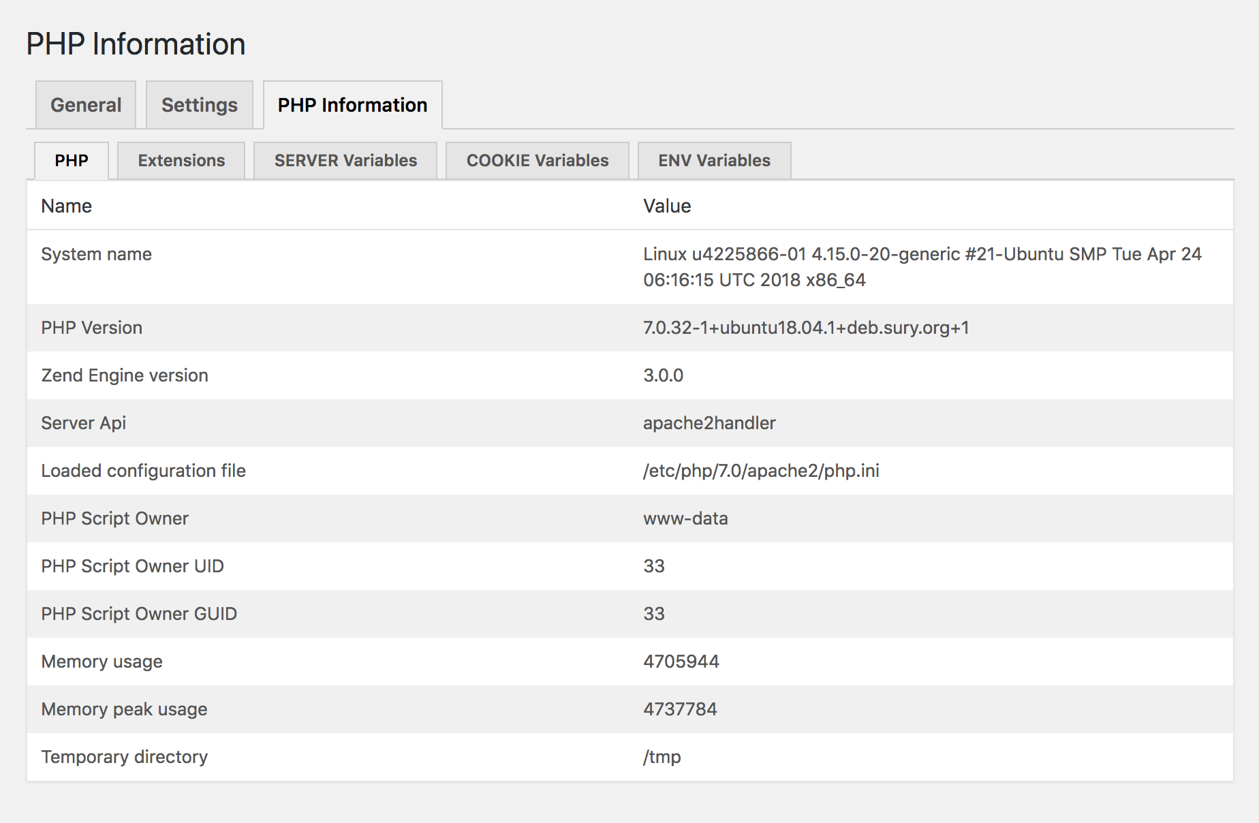Viewport: 1259px width, 823px height.
Task: Select the Name column header
Action: point(66,206)
